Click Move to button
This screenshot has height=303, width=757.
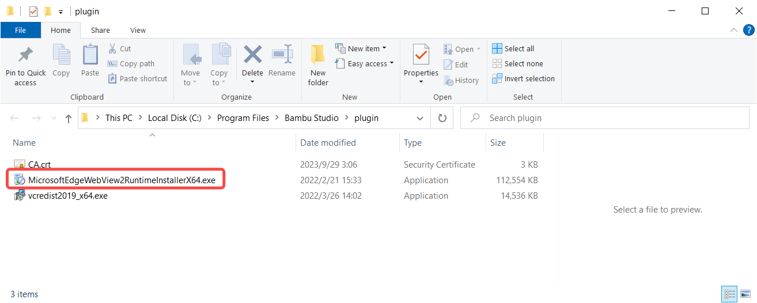tap(190, 65)
